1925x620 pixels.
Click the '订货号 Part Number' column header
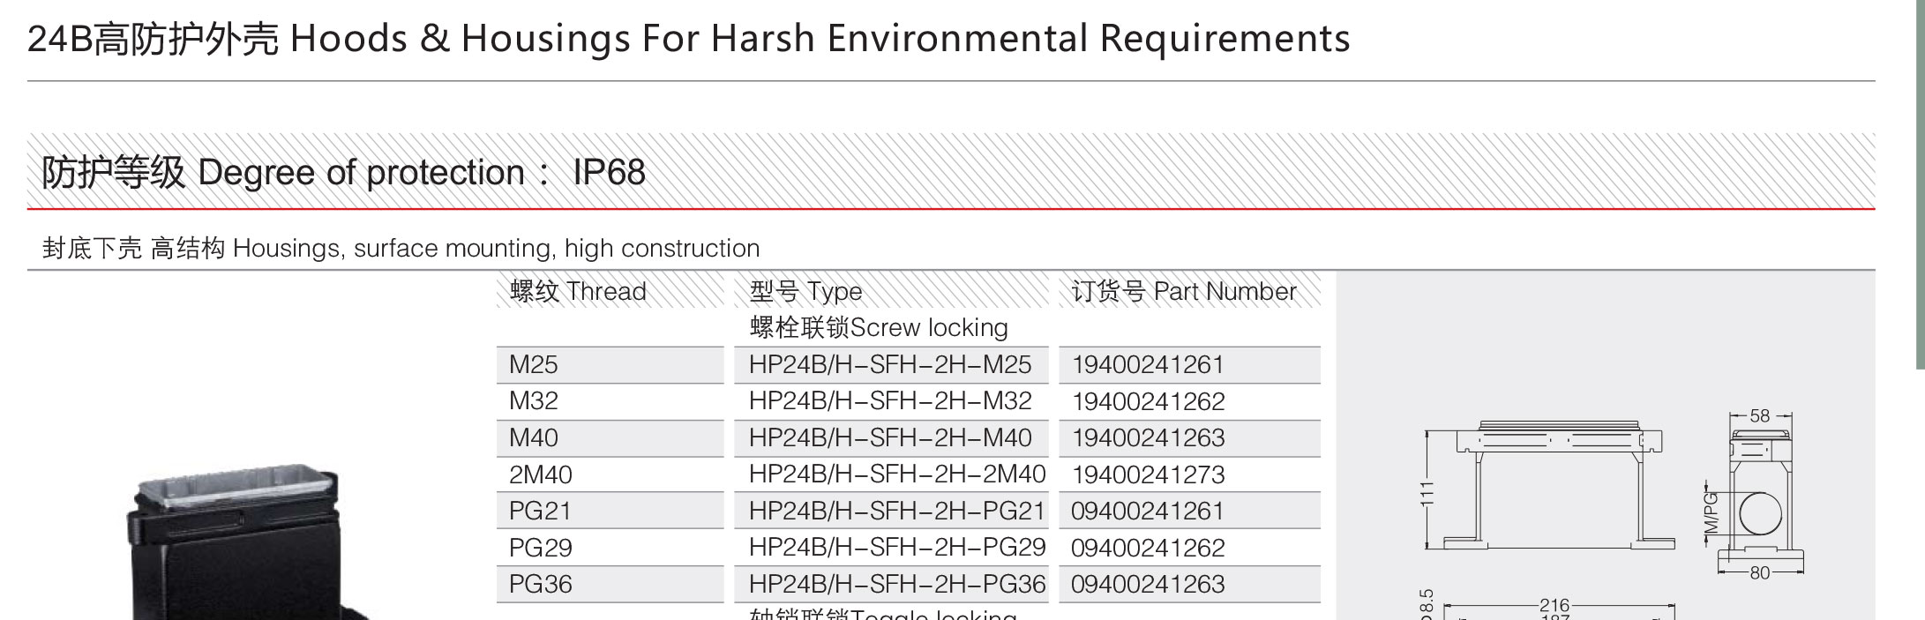[1184, 291]
